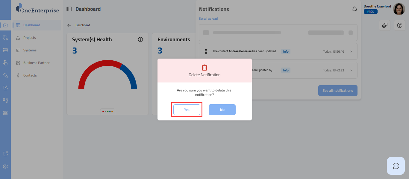Expand the Andrea Gonzales notification chevron
The height and width of the screenshot is (179, 409).
click(x=351, y=51)
